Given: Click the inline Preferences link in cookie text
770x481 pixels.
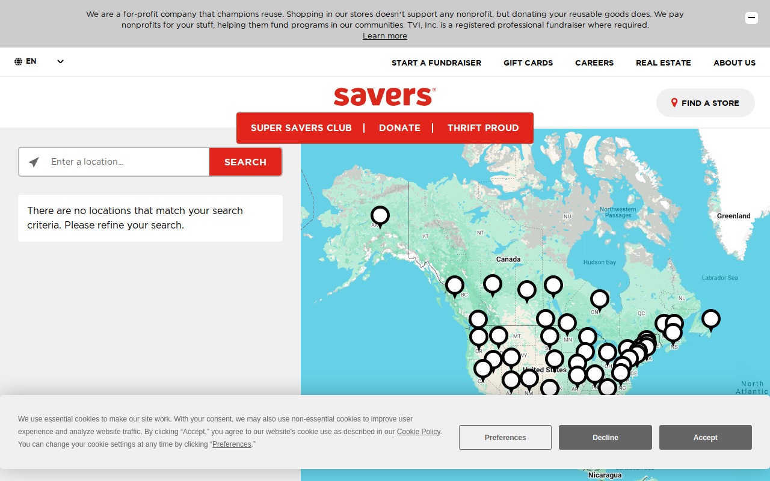Looking at the screenshot, I should (x=232, y=444).
